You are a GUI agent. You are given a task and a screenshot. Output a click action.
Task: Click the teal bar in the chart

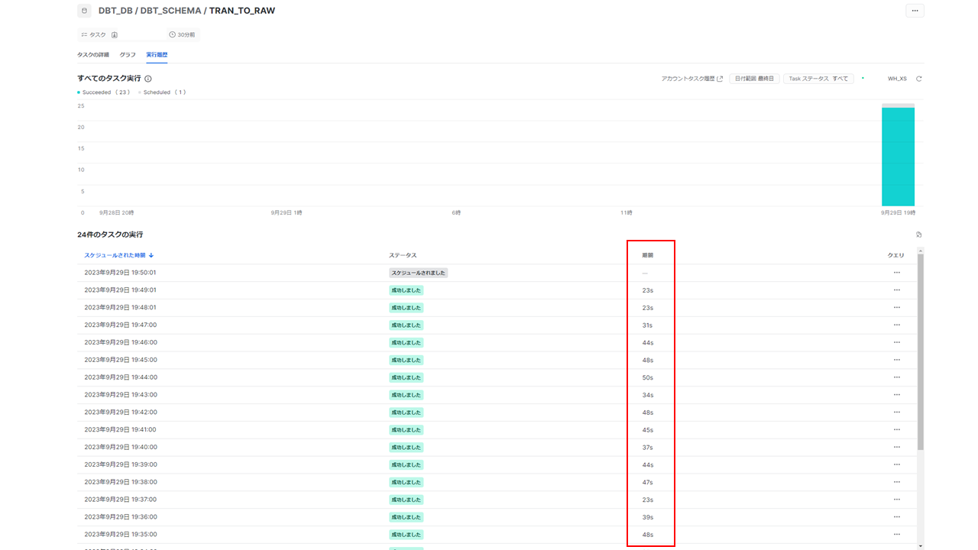pyautogui.click(x=898, y=157)
